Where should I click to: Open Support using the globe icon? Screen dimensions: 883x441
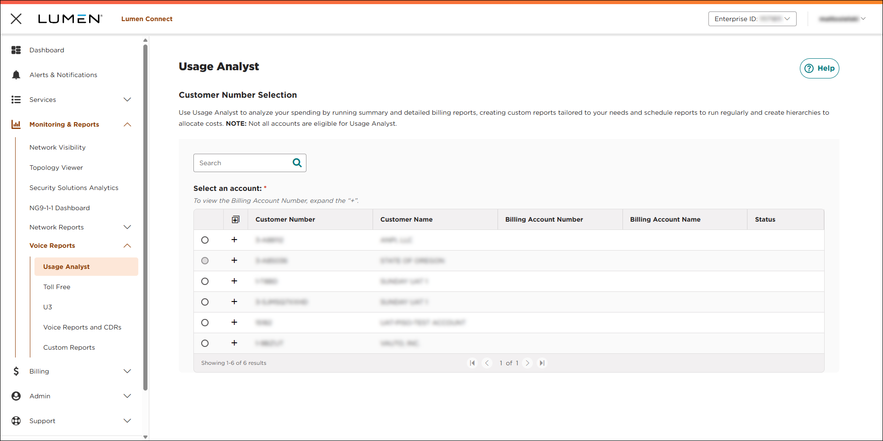pos(16,421)
